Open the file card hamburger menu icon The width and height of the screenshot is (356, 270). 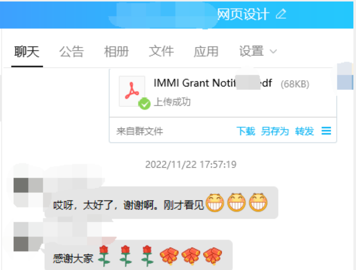point(326,131)
